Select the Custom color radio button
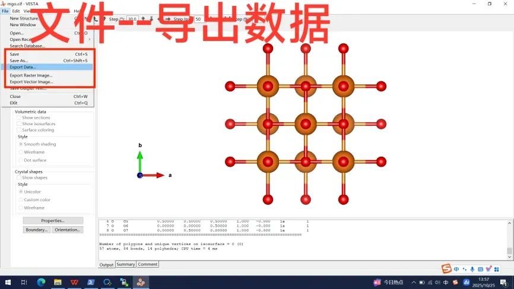 tap(21, 199)
